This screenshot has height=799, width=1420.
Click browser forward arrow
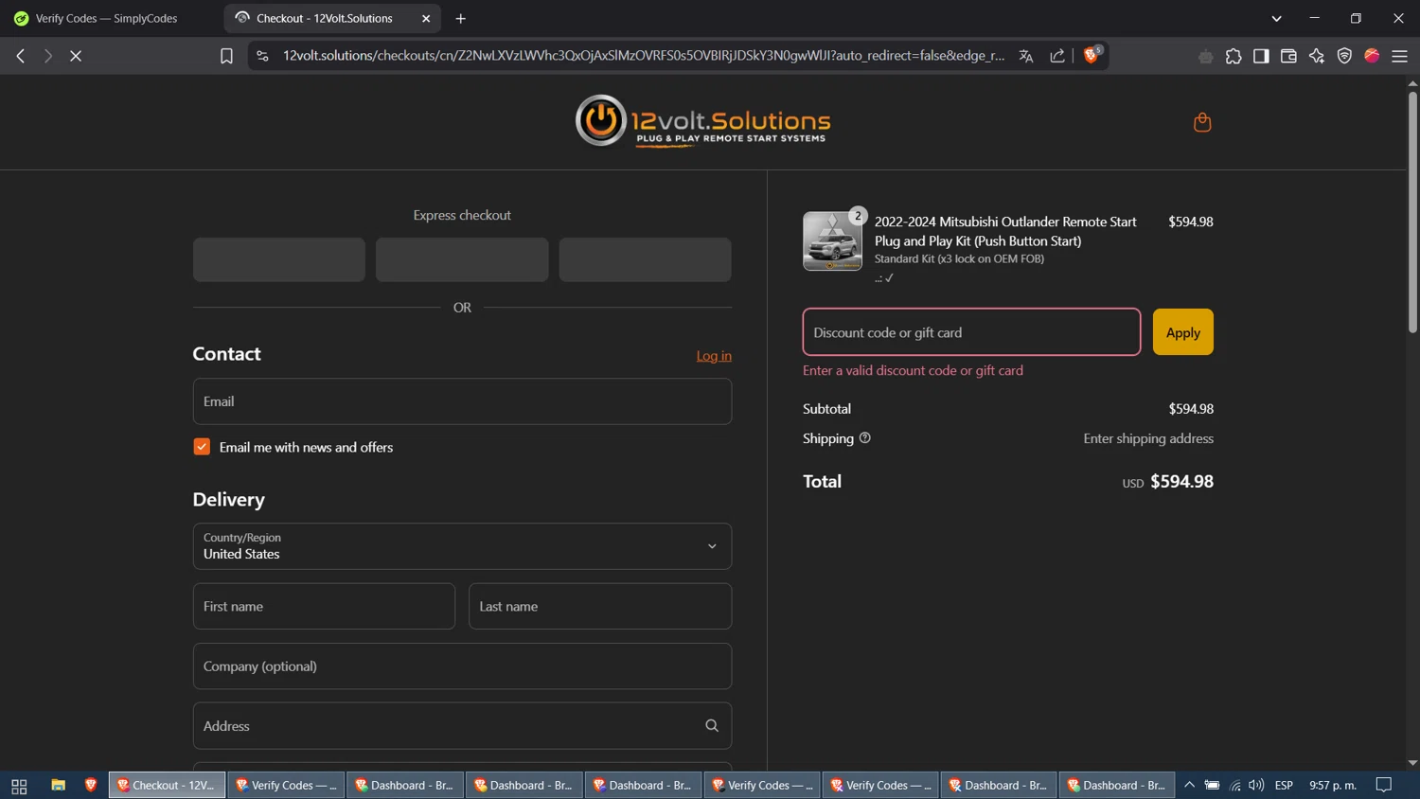(x=47, y=56)
